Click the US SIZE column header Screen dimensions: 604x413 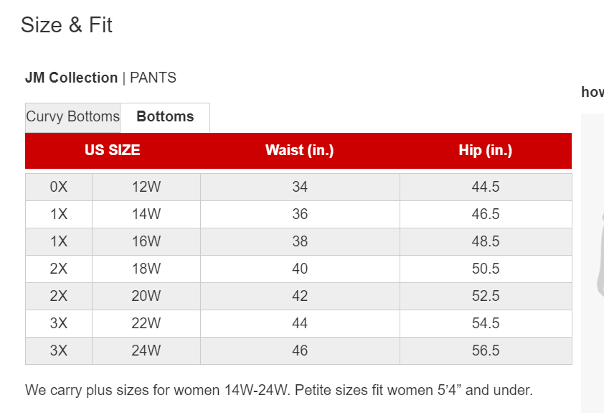(113, 150)
